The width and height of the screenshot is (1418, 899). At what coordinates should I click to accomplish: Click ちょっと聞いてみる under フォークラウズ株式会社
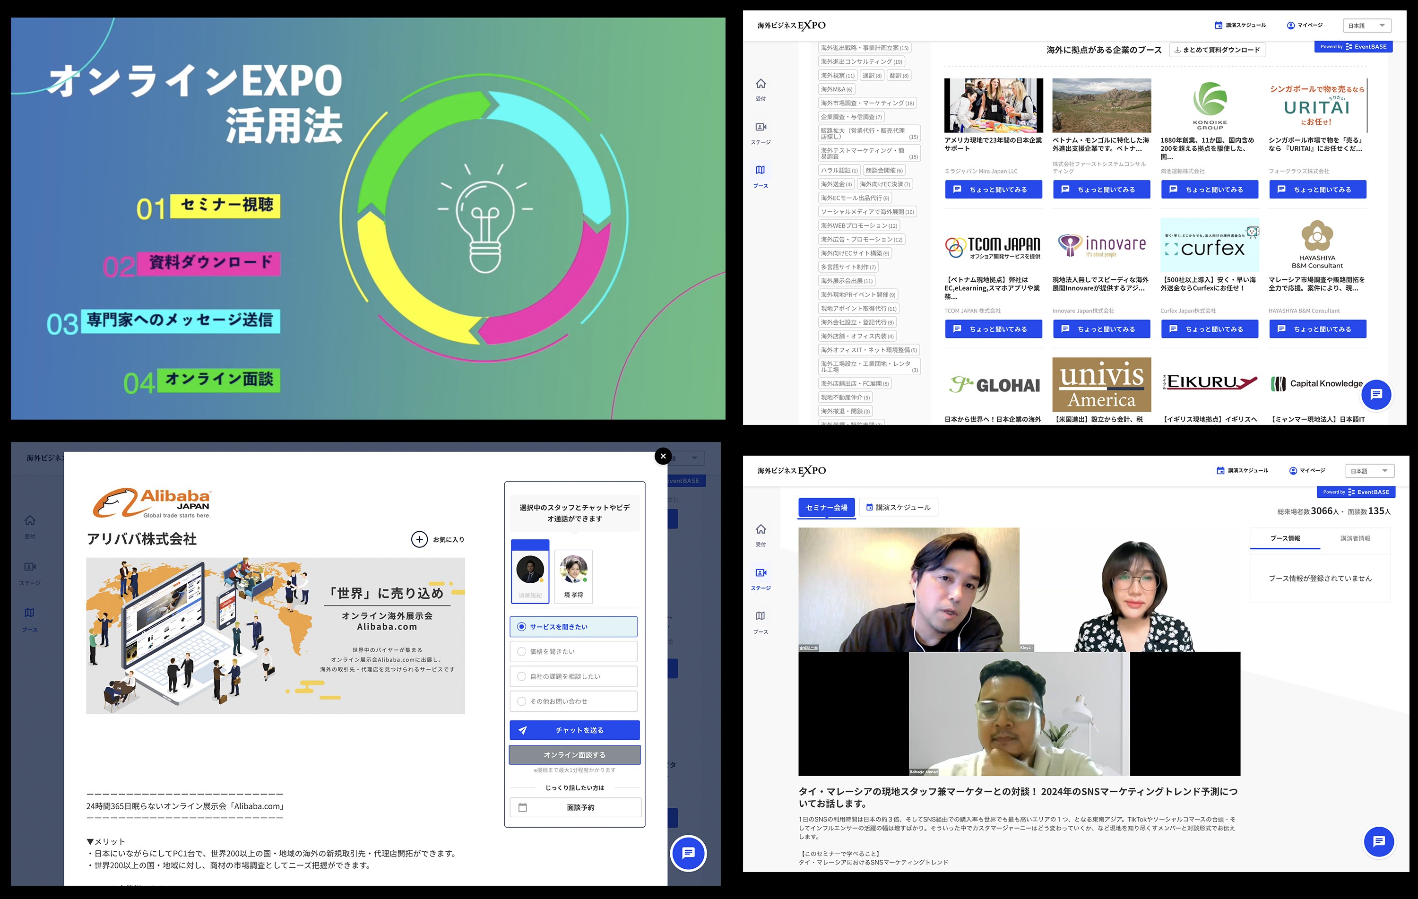1317,190
